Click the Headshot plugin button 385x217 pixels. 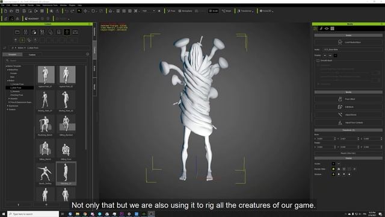(32, 19)
